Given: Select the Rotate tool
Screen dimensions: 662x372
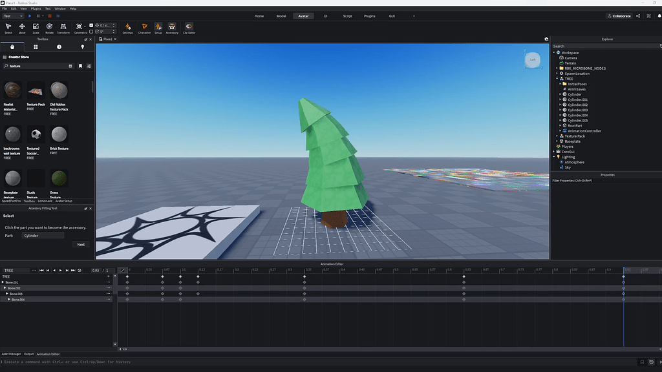Looking at the screenshot, I should click(49, 28).
